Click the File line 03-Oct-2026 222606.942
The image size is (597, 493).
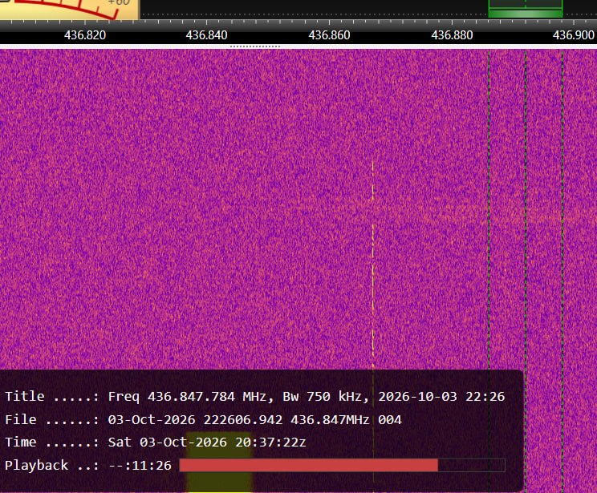(203, 419)
